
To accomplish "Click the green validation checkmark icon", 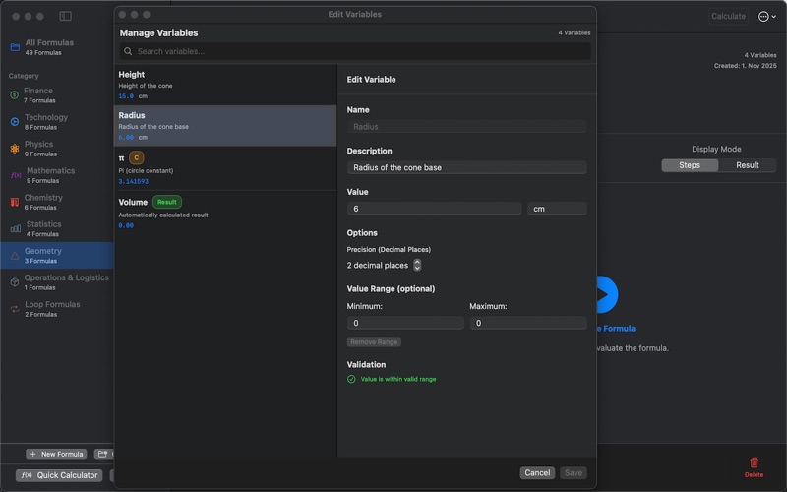I will [351, 379].
